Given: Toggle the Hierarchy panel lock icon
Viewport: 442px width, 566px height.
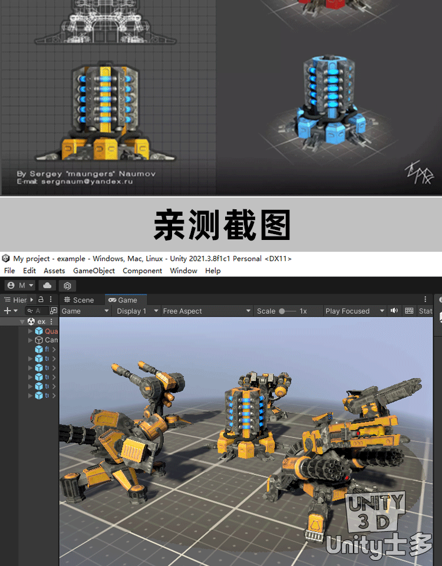Looking at the screenshot, I should click(41, 300).
